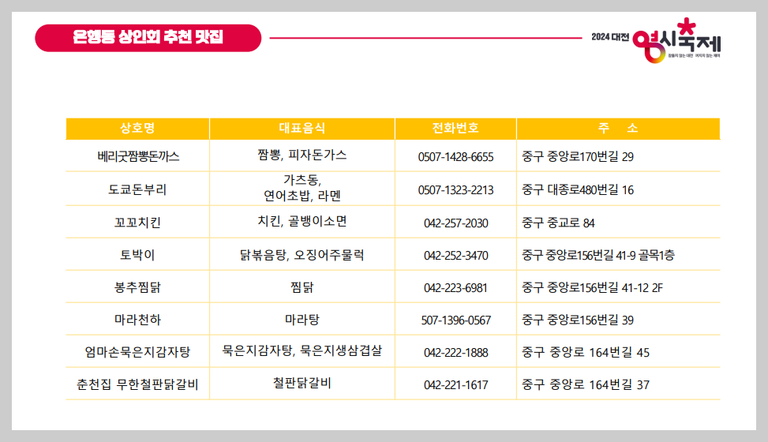The height and width of the screenshot is (442, 768).
Task: Click the store name 꼬꼬치킨
Action: pos(137,223)
